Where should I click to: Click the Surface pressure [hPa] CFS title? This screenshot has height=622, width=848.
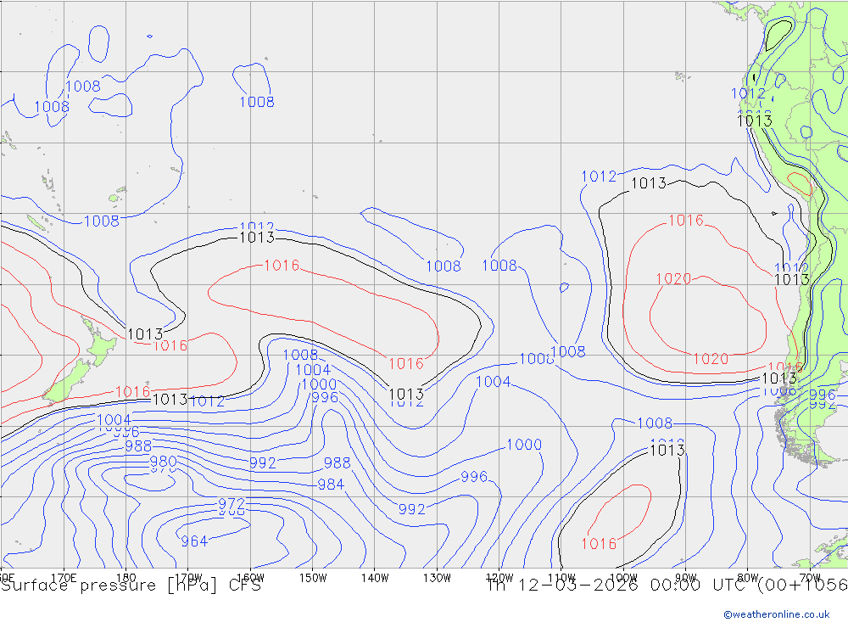131,586
